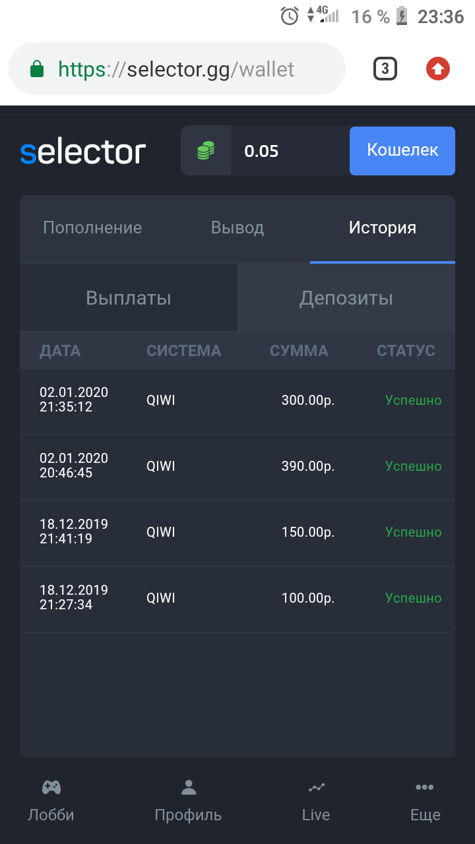Screen dimensions: 475x844
Task: Select the История tab
Action: 383,228
